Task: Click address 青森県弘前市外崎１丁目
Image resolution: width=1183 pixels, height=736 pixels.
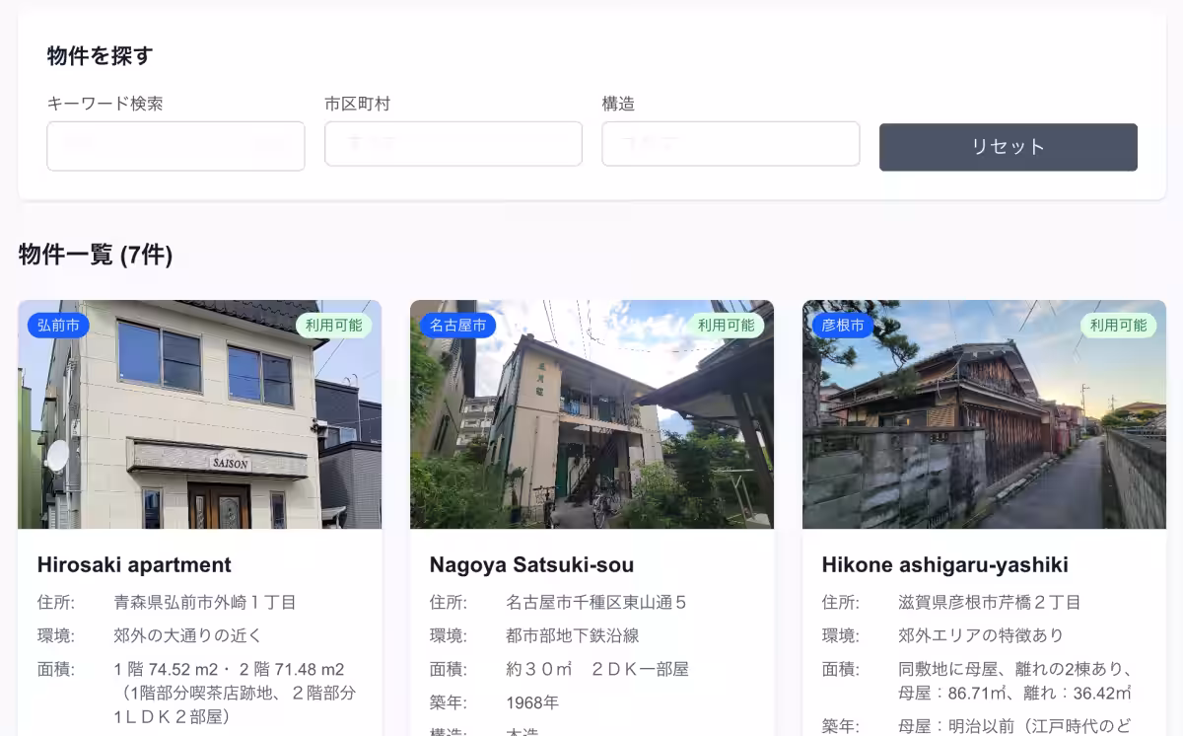Action: click(205, 602)
